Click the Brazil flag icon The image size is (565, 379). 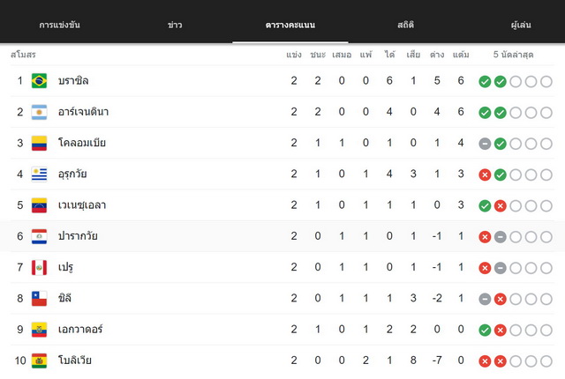click(39, 80)
